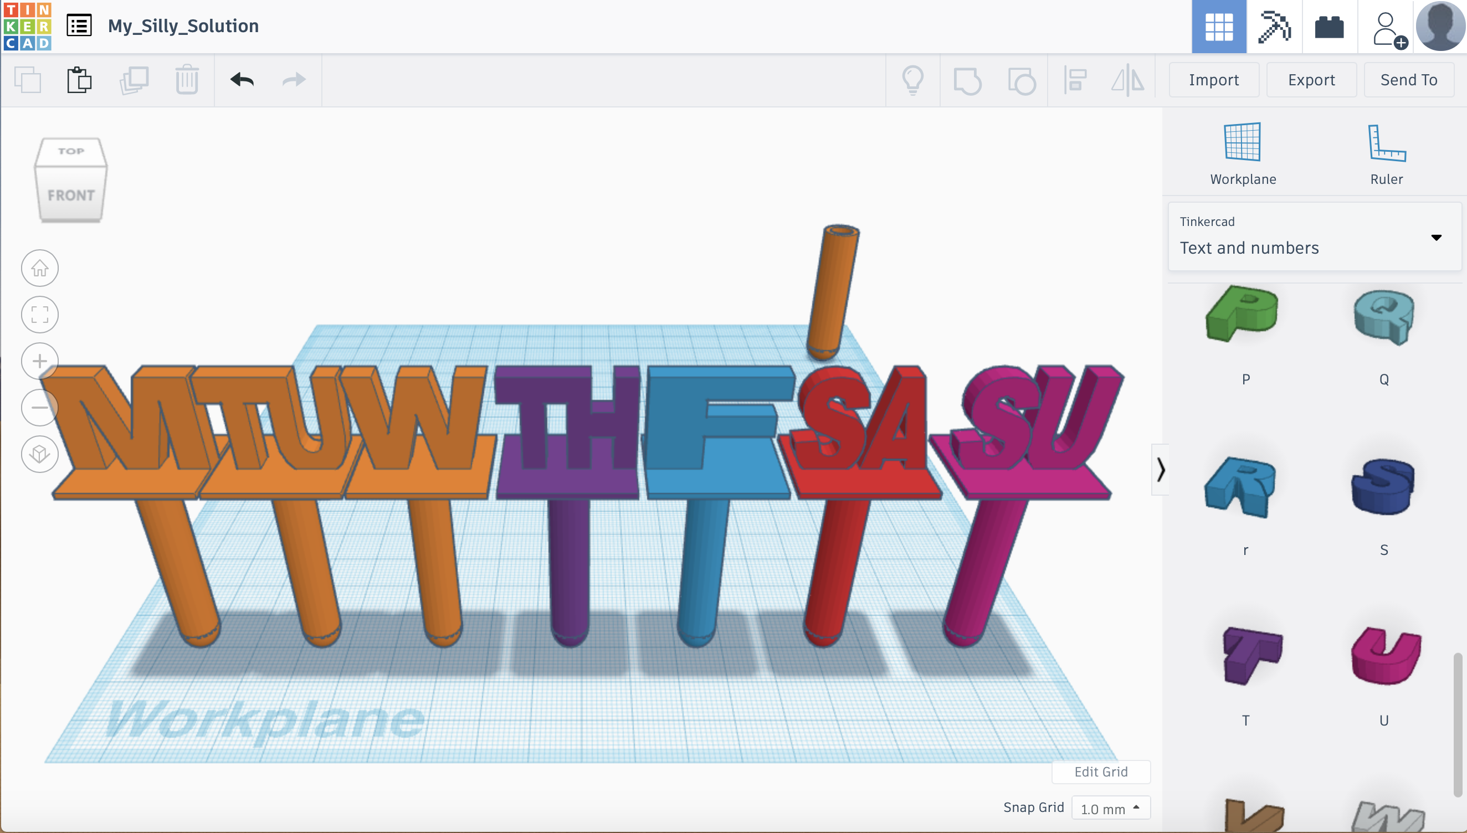
Task: Click the Paste clipboard icon
Action: tap(79, 80)
